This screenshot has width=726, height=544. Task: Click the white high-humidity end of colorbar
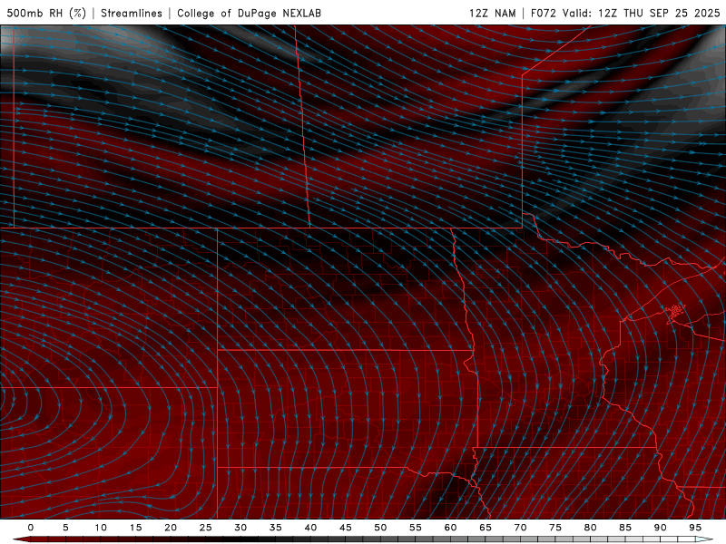(704, 539)
